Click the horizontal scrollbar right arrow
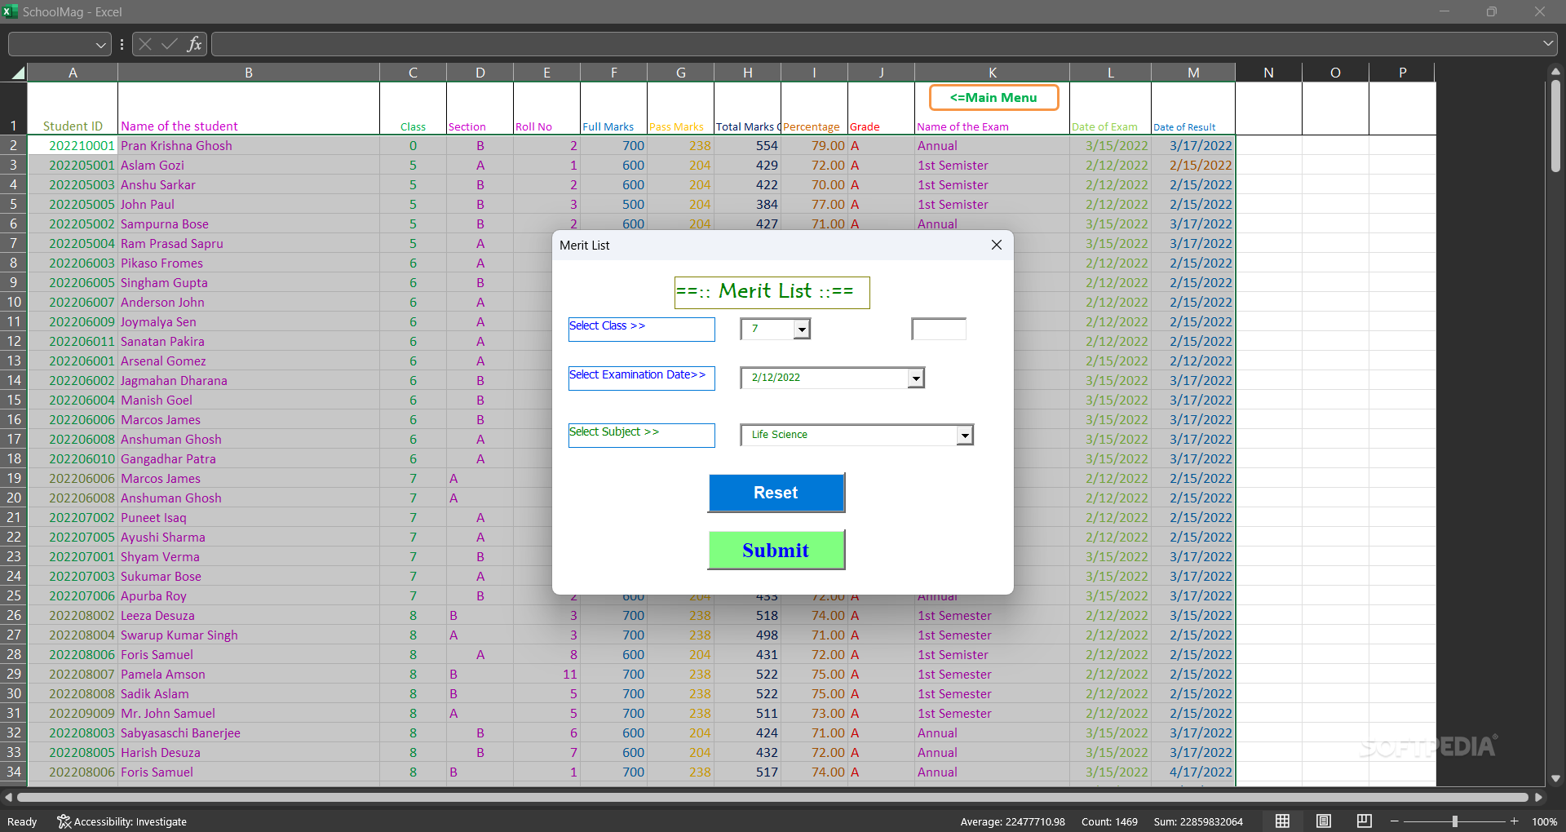 point(1538,797)
